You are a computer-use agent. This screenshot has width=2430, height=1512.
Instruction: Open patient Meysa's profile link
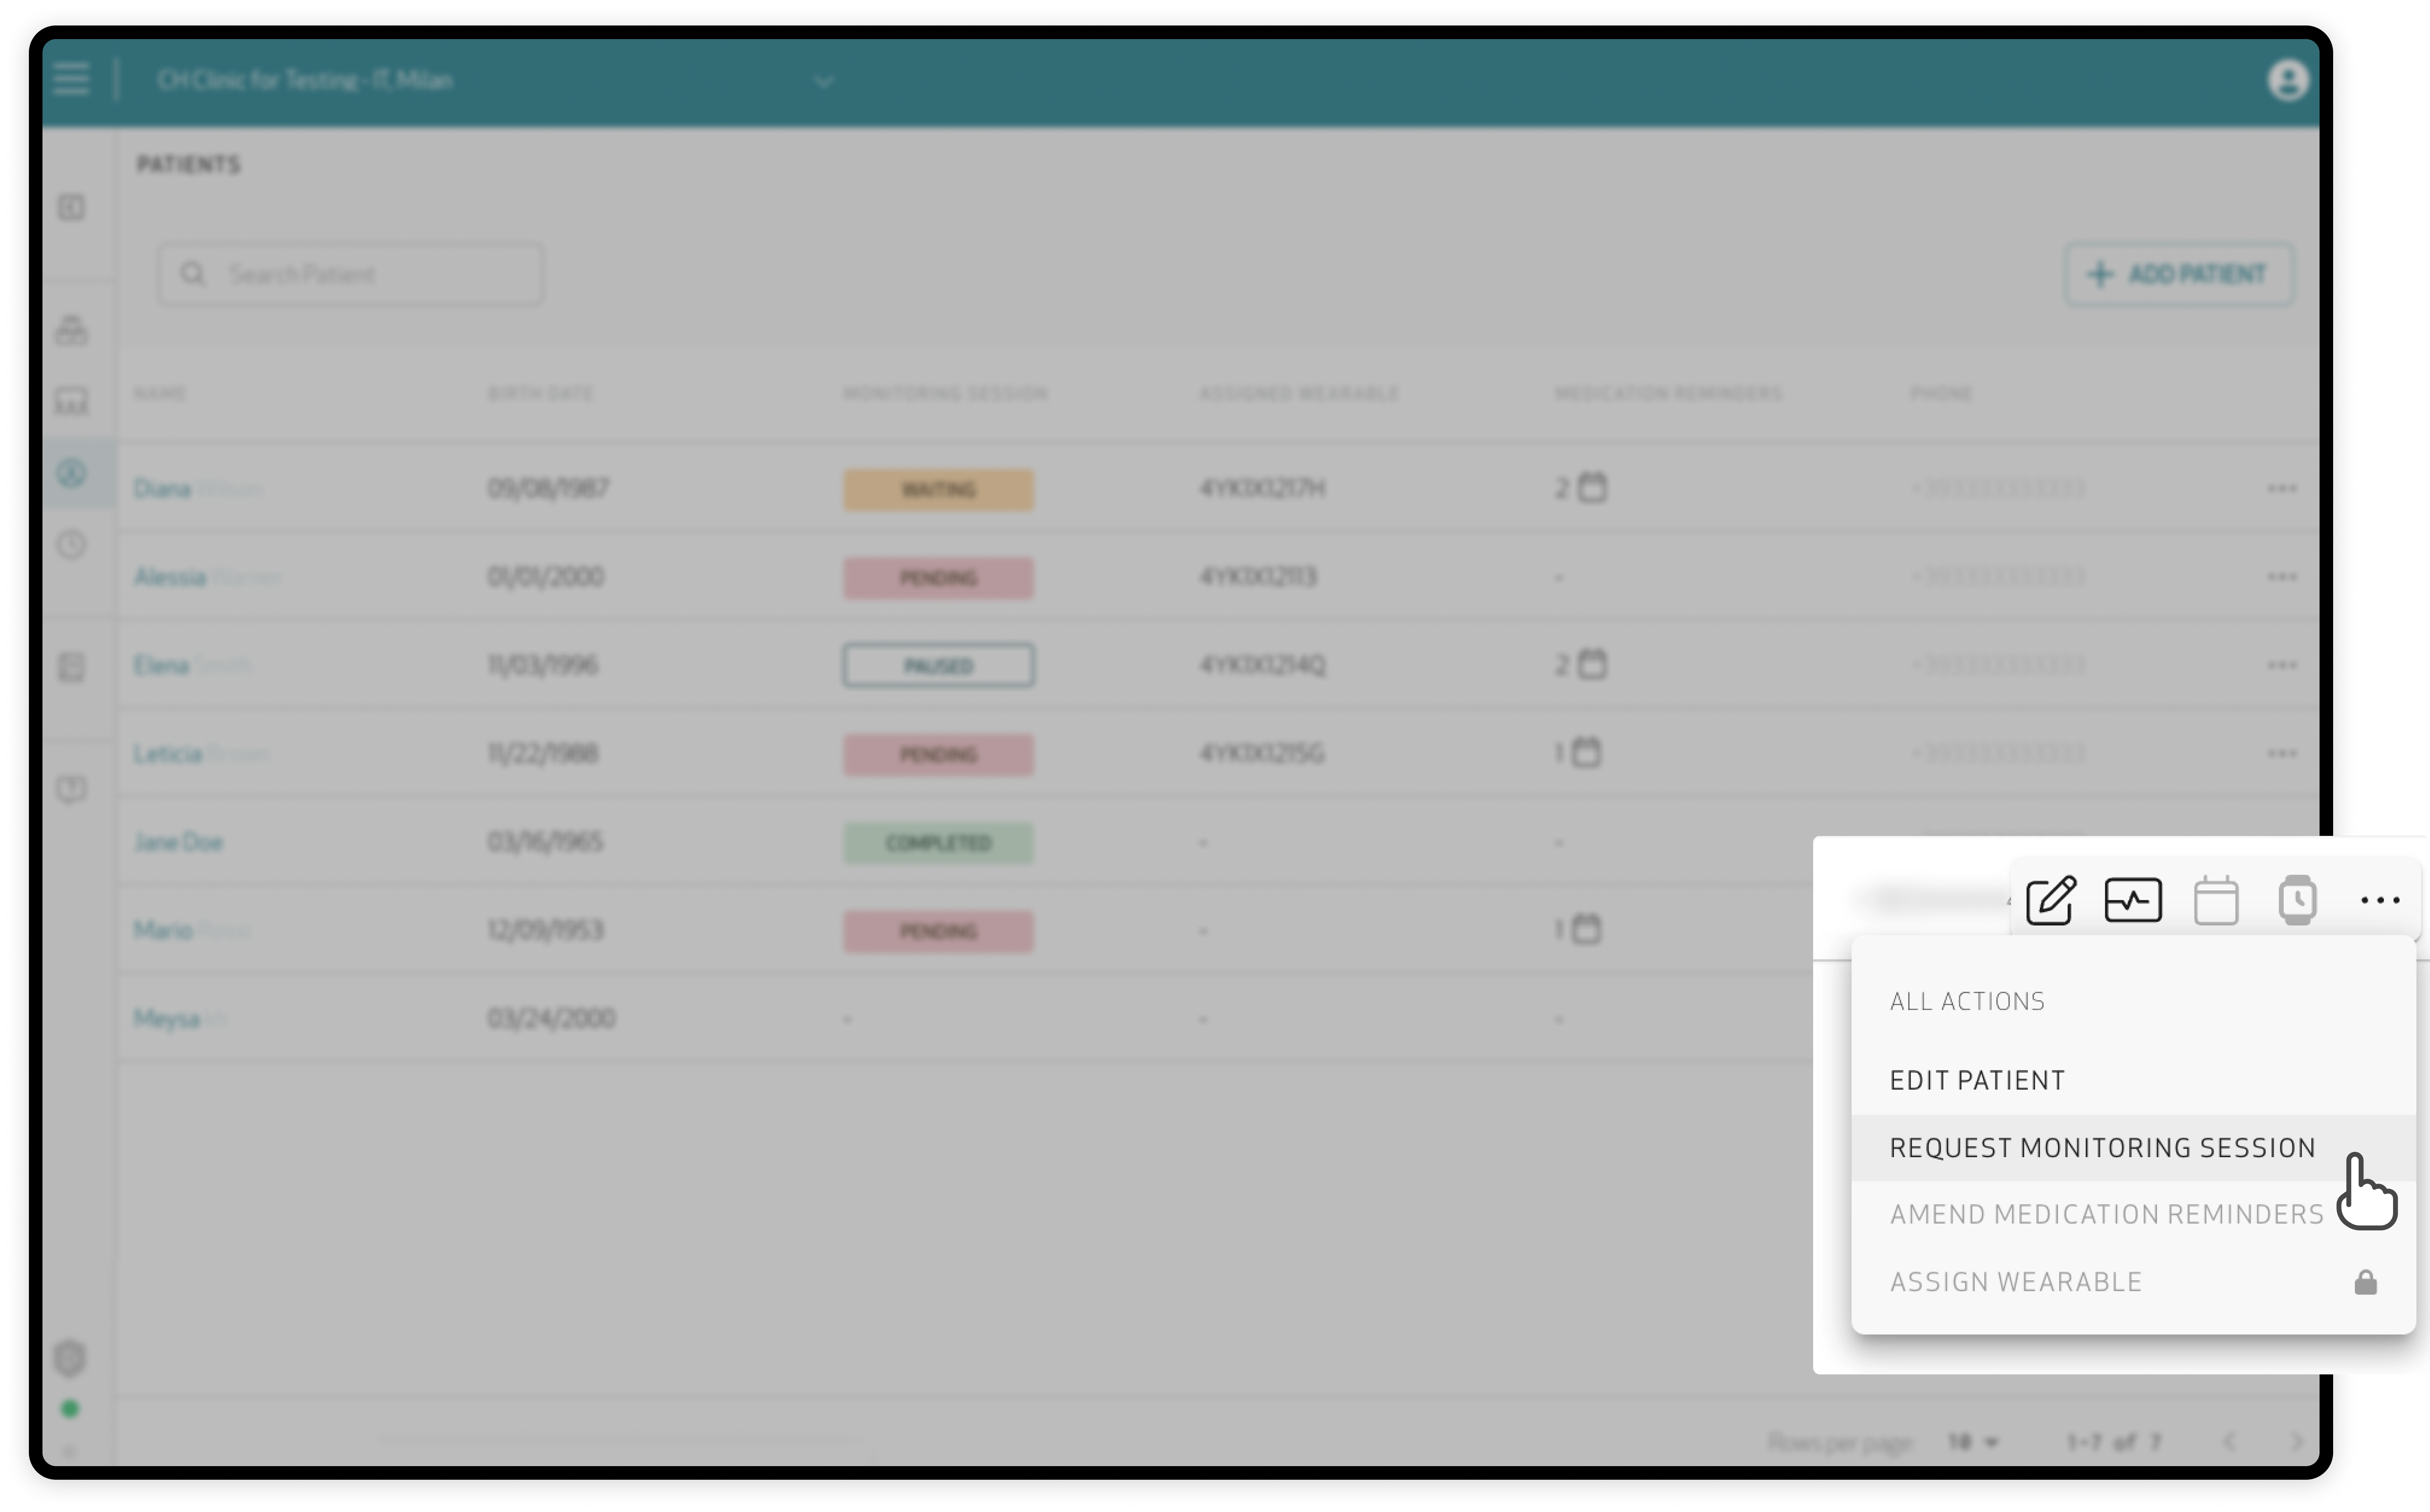pyautogui.click(x=180, y=1018)
